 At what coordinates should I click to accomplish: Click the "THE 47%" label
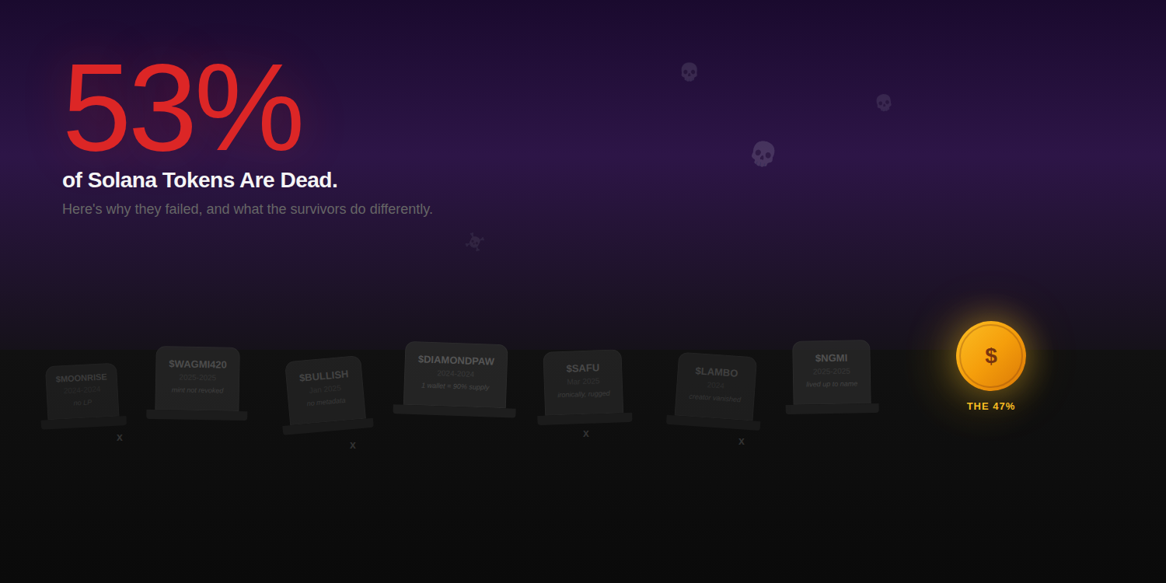[x=990, y=407]
